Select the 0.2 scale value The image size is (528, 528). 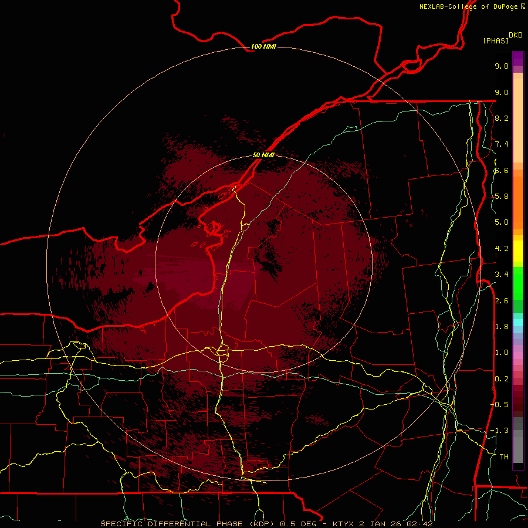pos(502,379)
